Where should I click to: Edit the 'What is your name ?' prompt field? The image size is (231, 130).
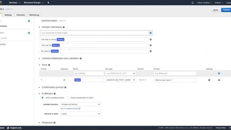click(175, 80)
